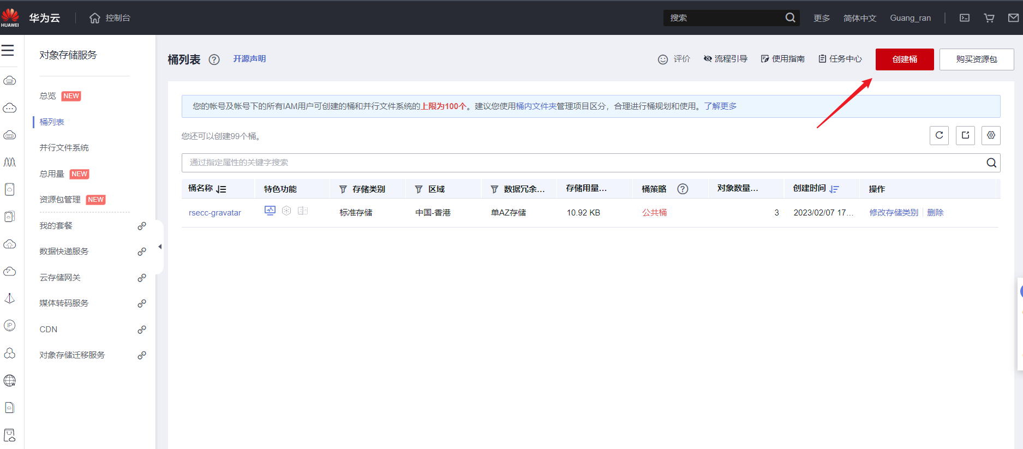Select 并行文件系统 in the sidebar
1023x449 pixels.
point(64,148)
